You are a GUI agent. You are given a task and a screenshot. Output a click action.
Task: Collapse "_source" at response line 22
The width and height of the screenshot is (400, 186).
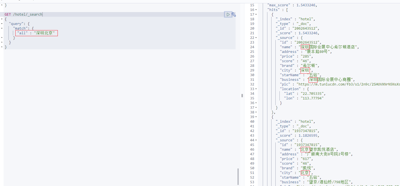pos(256,38)
